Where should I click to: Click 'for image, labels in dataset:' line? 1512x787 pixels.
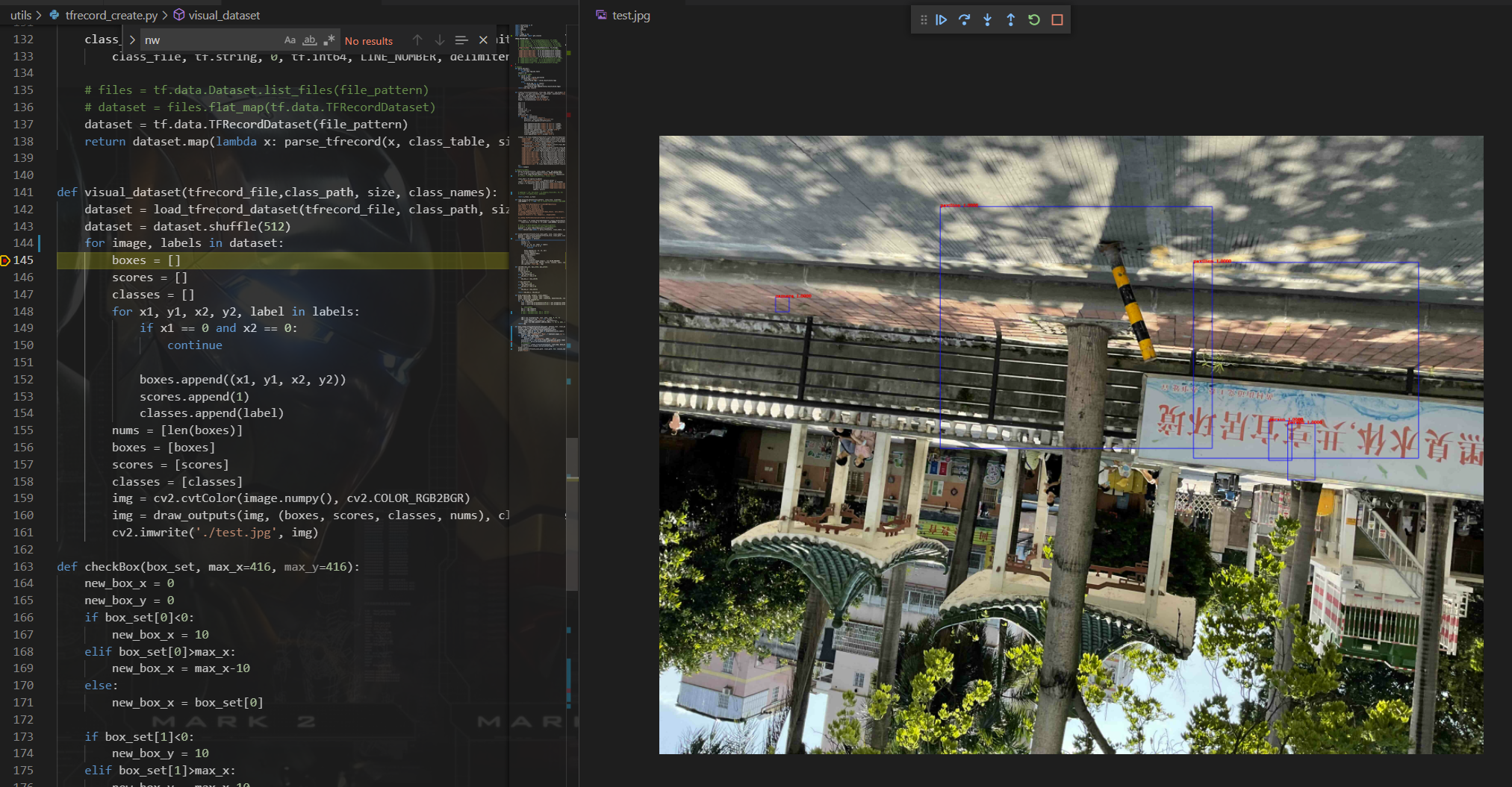[x=184, y=243]
